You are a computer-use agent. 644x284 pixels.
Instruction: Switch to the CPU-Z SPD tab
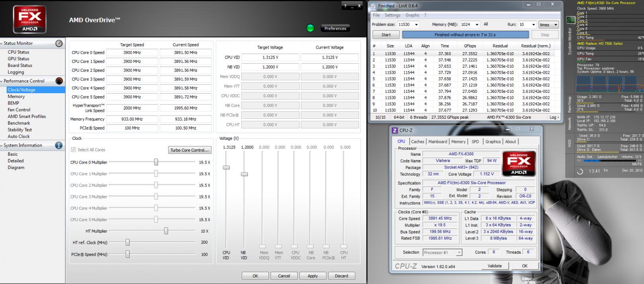[475, 141]
